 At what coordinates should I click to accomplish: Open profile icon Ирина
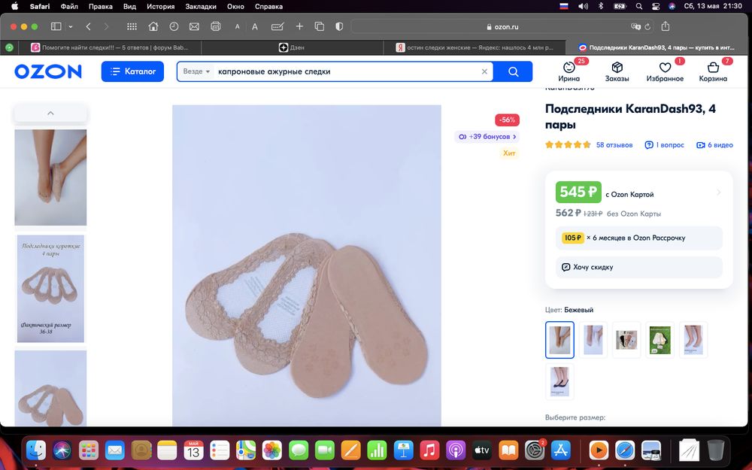coord(569,71)
